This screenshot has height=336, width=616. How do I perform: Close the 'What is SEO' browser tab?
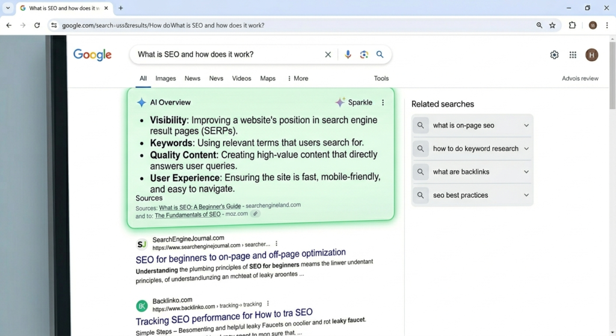tap(106, 8)
